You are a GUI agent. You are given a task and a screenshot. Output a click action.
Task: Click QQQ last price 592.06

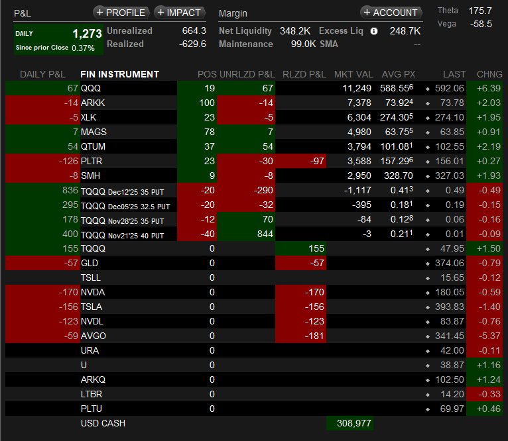[x=450, y=88]
